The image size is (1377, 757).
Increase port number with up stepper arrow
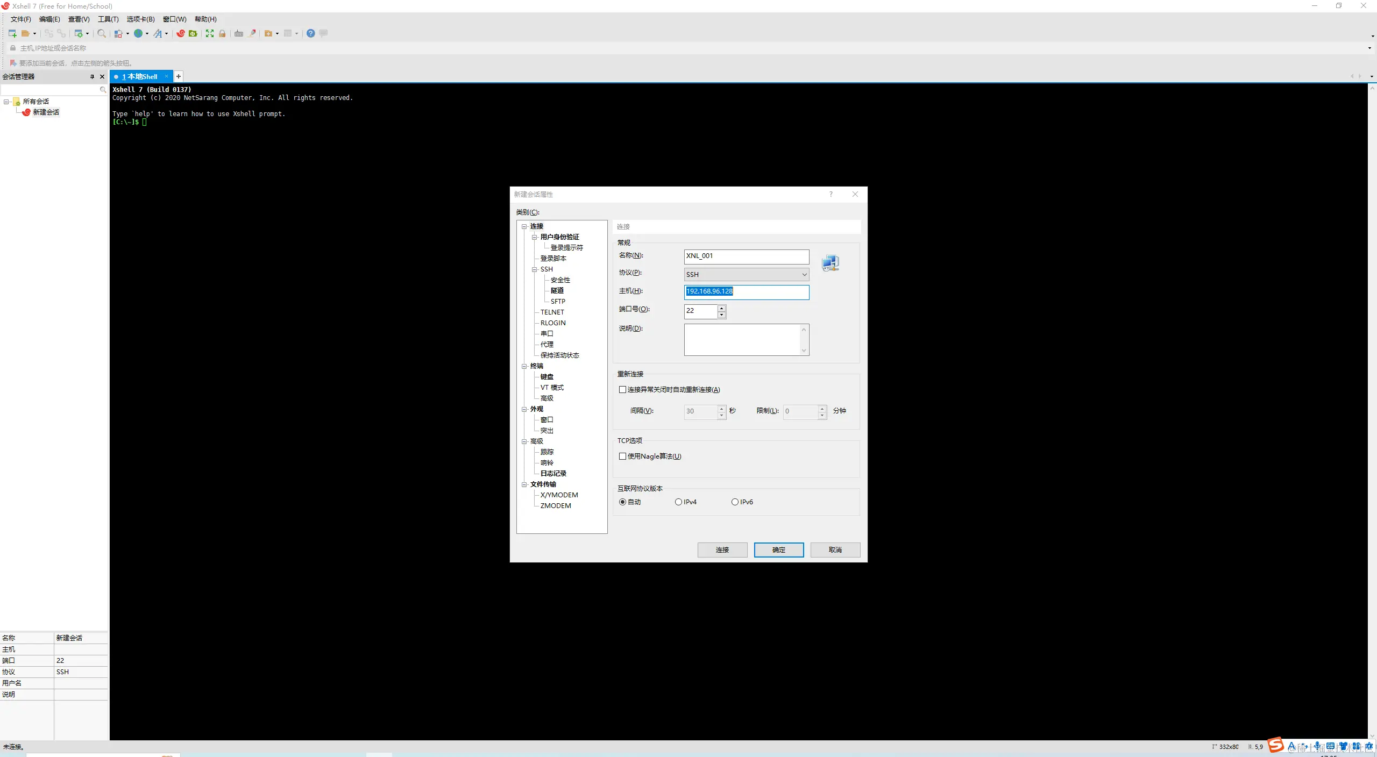pyautogui.click(x=721, y=308)
